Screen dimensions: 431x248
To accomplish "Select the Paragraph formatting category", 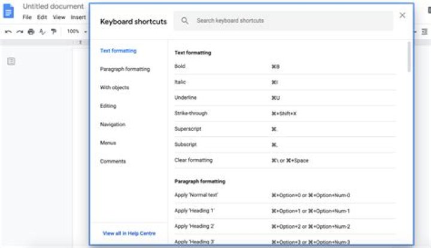I will tap(125, 69).
